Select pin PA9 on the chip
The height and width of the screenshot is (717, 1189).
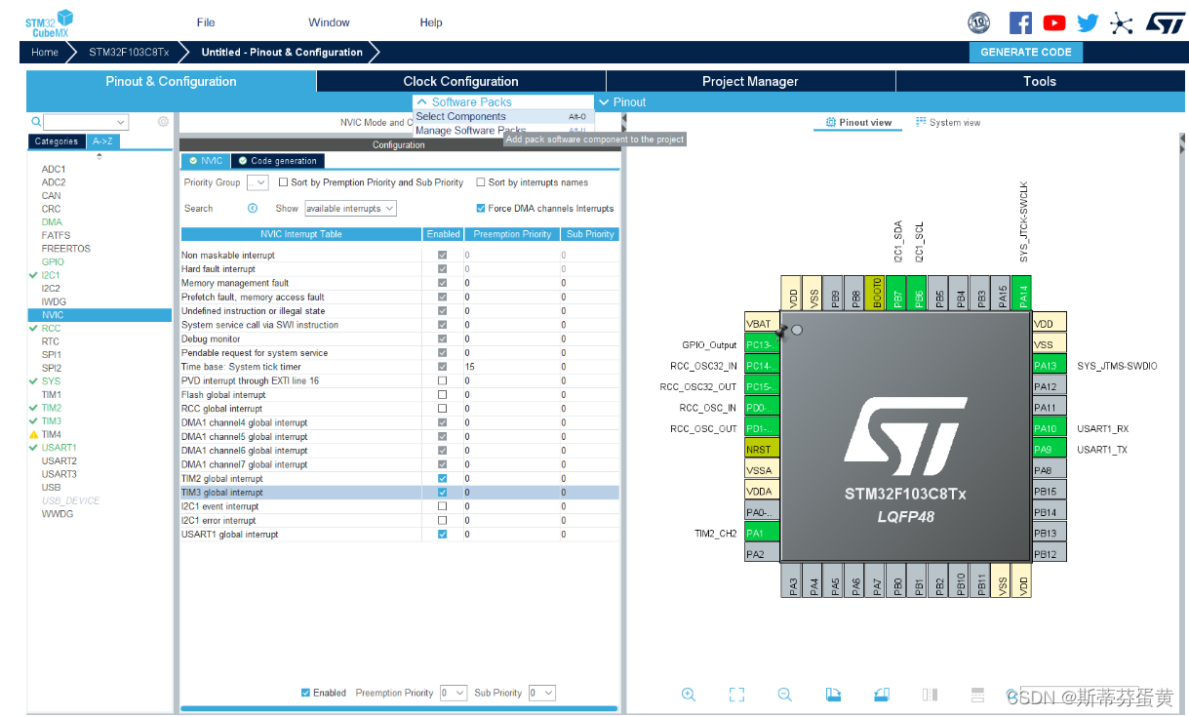1050,450
